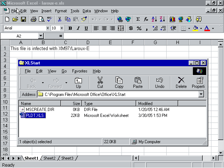The height and width of the screenshot is (168, 224).
Task: Apply the red Font Color A
Action: [x=207, y=28]
